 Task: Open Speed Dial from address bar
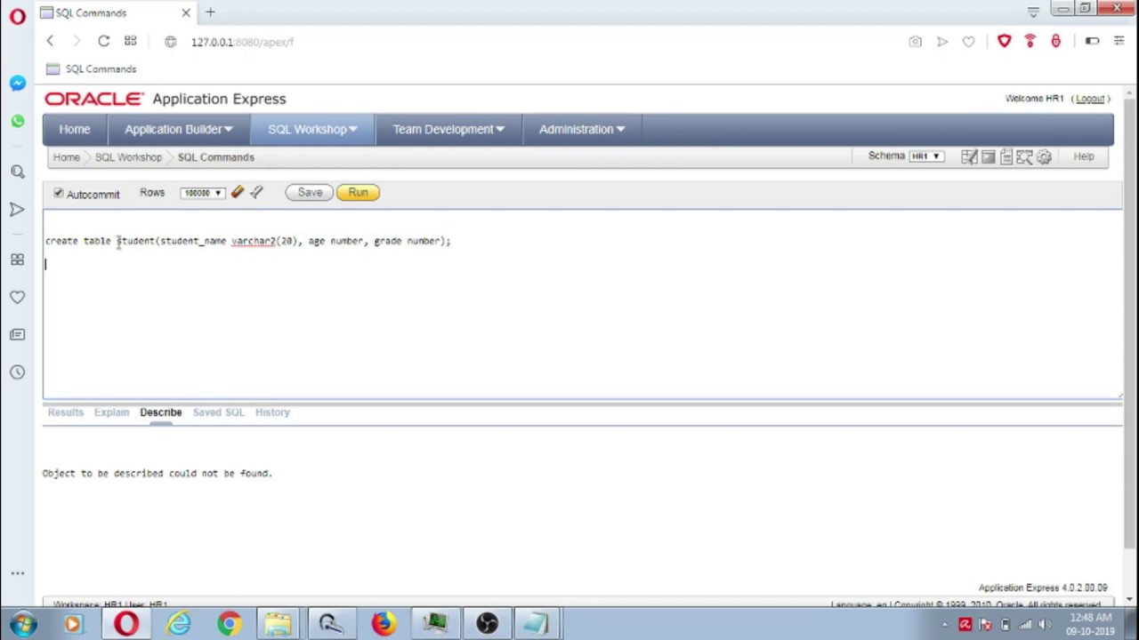pyautogui.click(x=131, y=41)
